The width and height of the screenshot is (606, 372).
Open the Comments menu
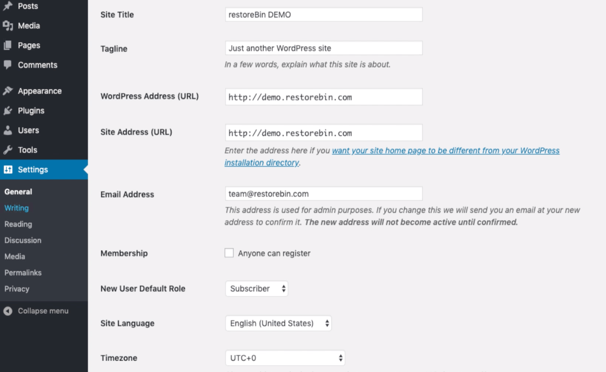click(x=44, y=65)
